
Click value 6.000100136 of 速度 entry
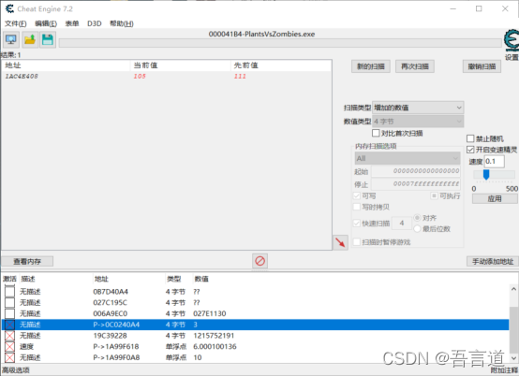pyautogui.click(x=215, y=347)
